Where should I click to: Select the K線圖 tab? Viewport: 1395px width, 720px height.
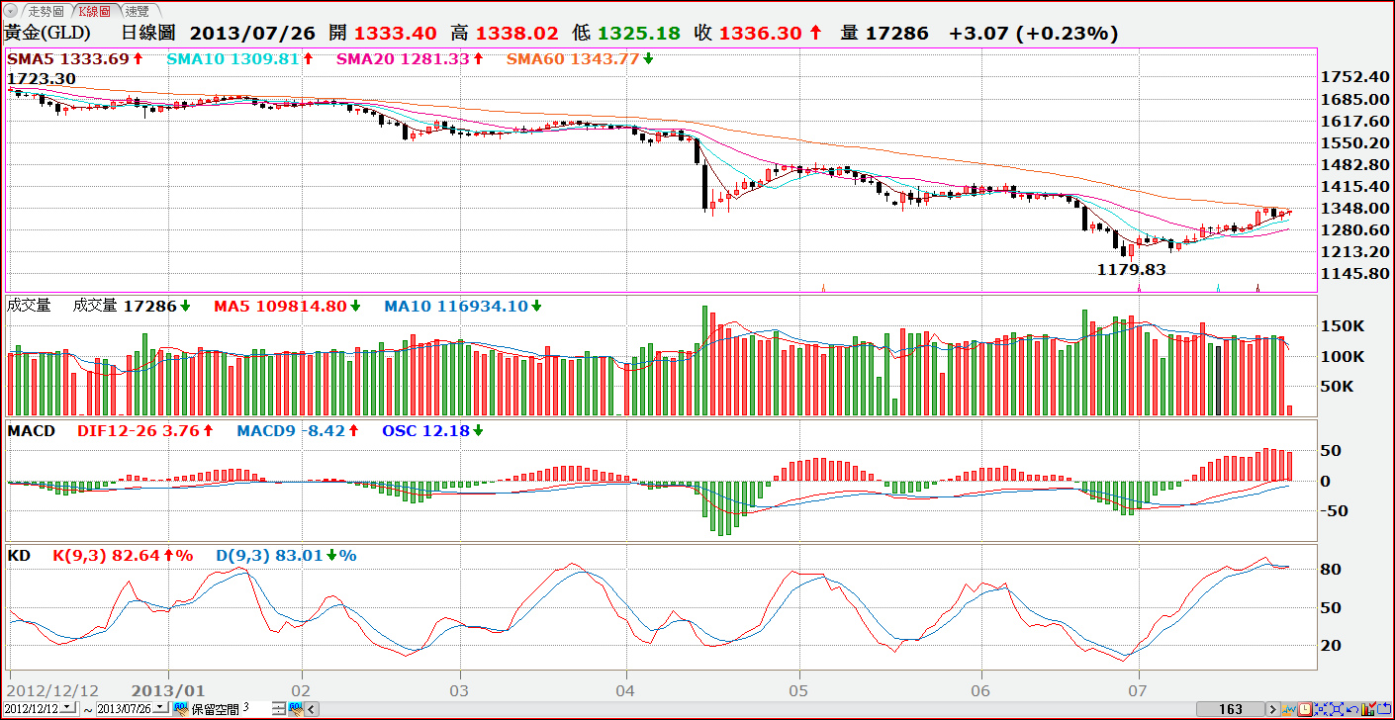(95, 11)
